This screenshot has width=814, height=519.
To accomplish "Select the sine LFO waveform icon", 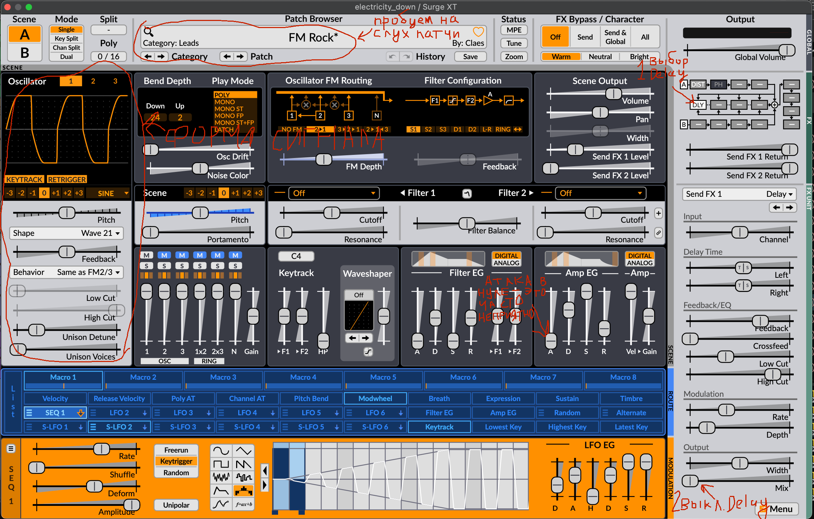I will 221,451.
